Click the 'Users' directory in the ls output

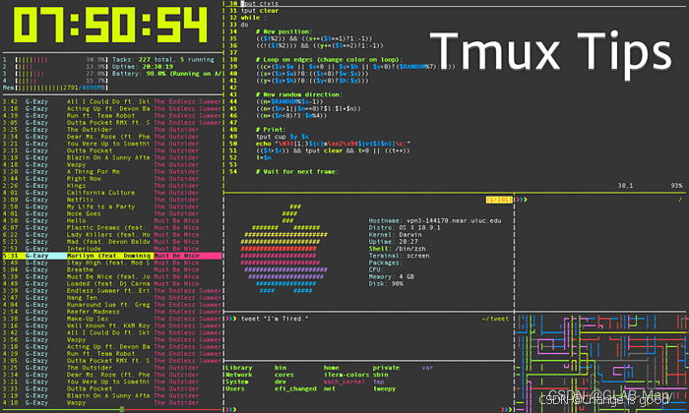pos(235,388)
